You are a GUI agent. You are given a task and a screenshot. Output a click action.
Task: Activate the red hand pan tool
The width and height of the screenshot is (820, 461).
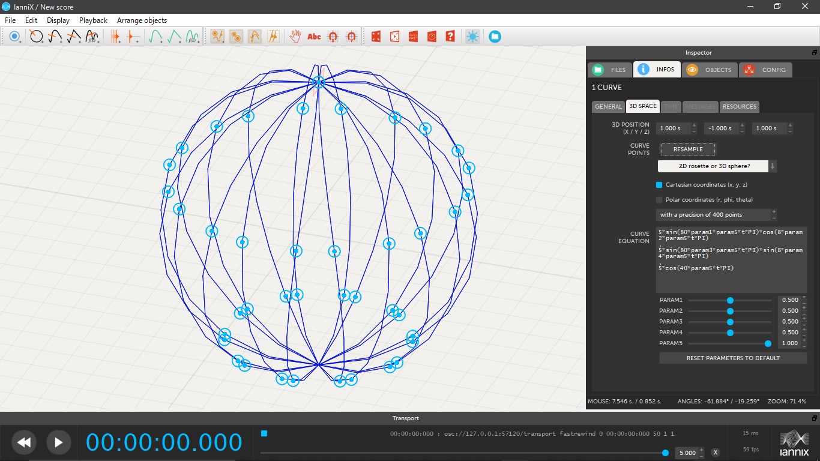295,37
